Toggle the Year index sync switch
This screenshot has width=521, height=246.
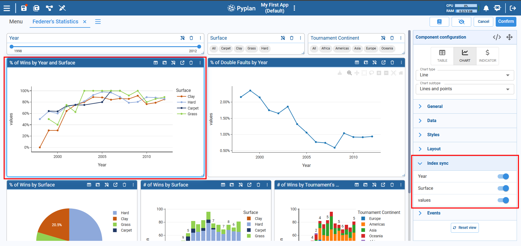click(503, 176)
